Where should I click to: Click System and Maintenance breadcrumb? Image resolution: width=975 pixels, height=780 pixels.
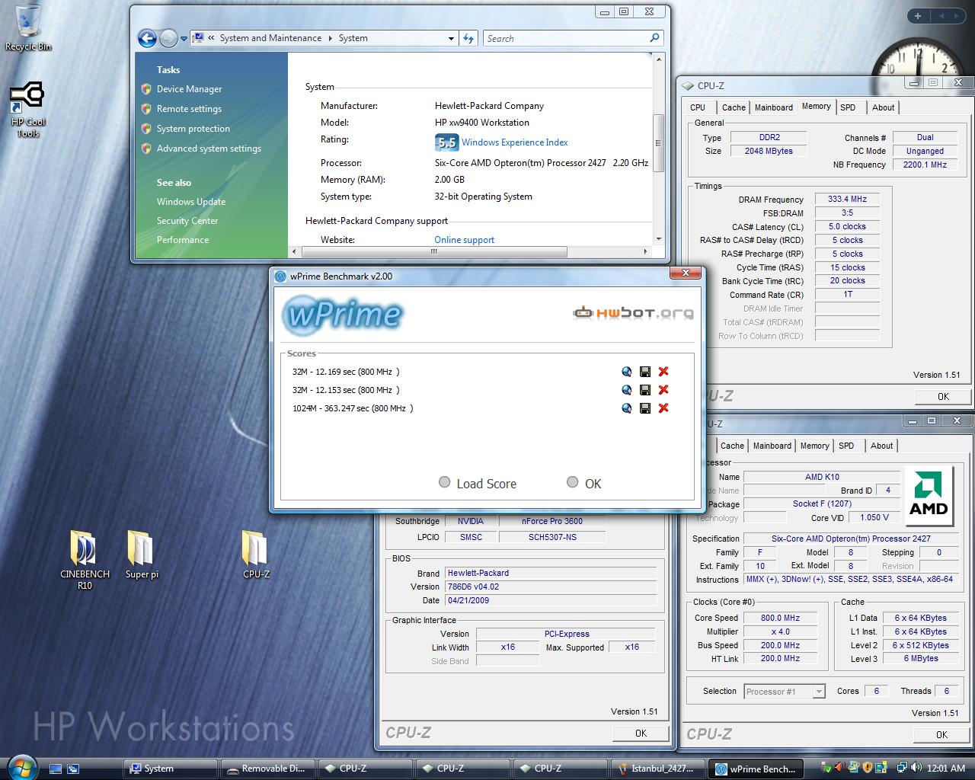(x=270, y=38)
